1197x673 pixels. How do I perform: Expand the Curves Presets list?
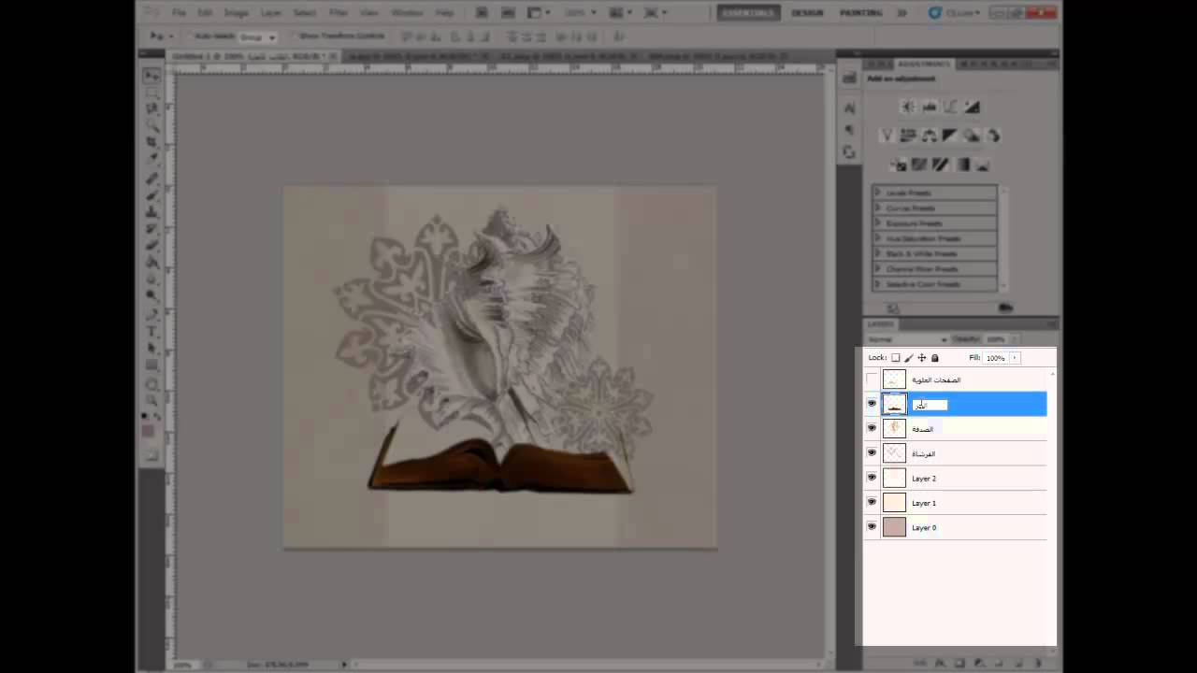(x=878, y=208)
